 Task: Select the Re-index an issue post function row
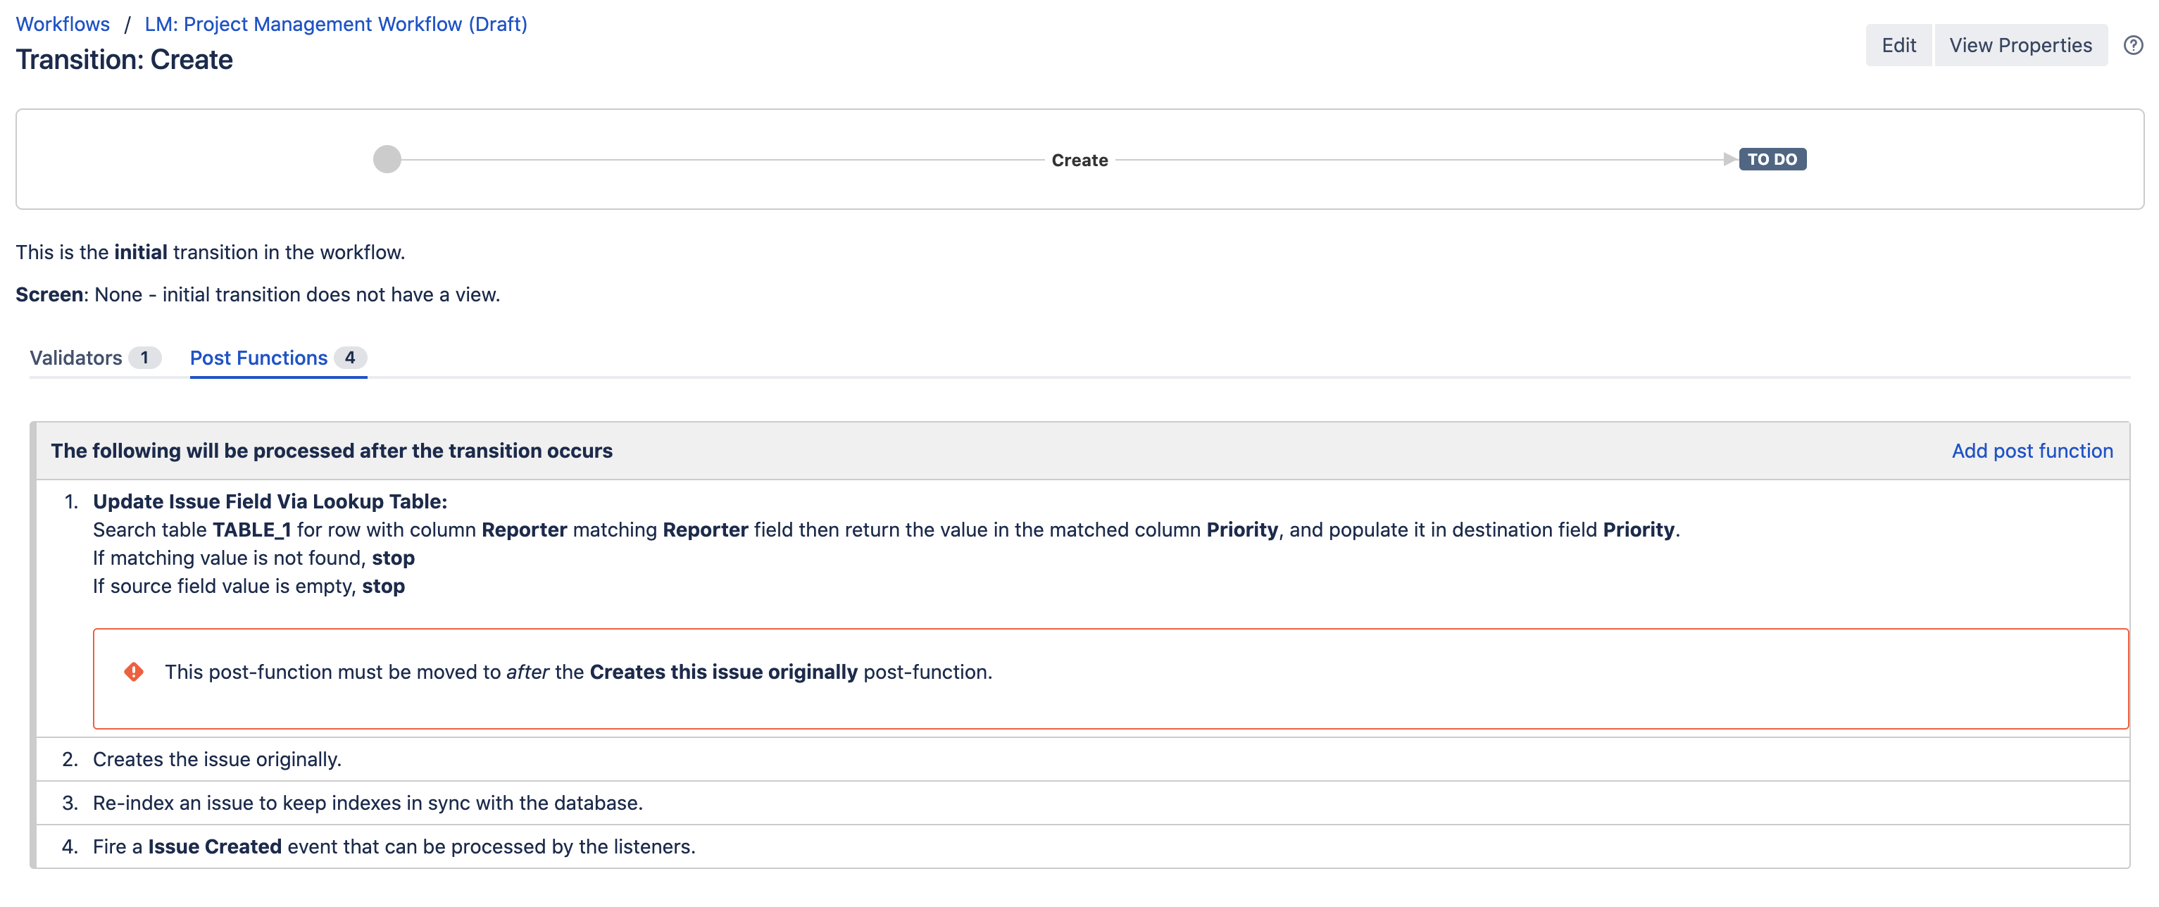point(367,803)
